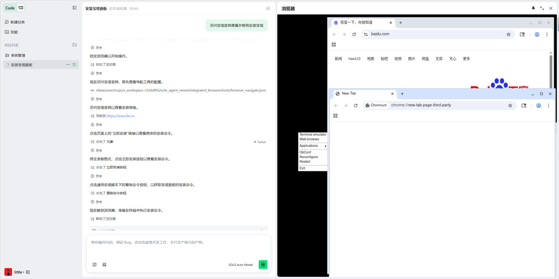Click the chrome://new-tab-page-third-party address bar
Viewport: 559px width, 279px height.
pyautogui.click(x=439, y=105)
